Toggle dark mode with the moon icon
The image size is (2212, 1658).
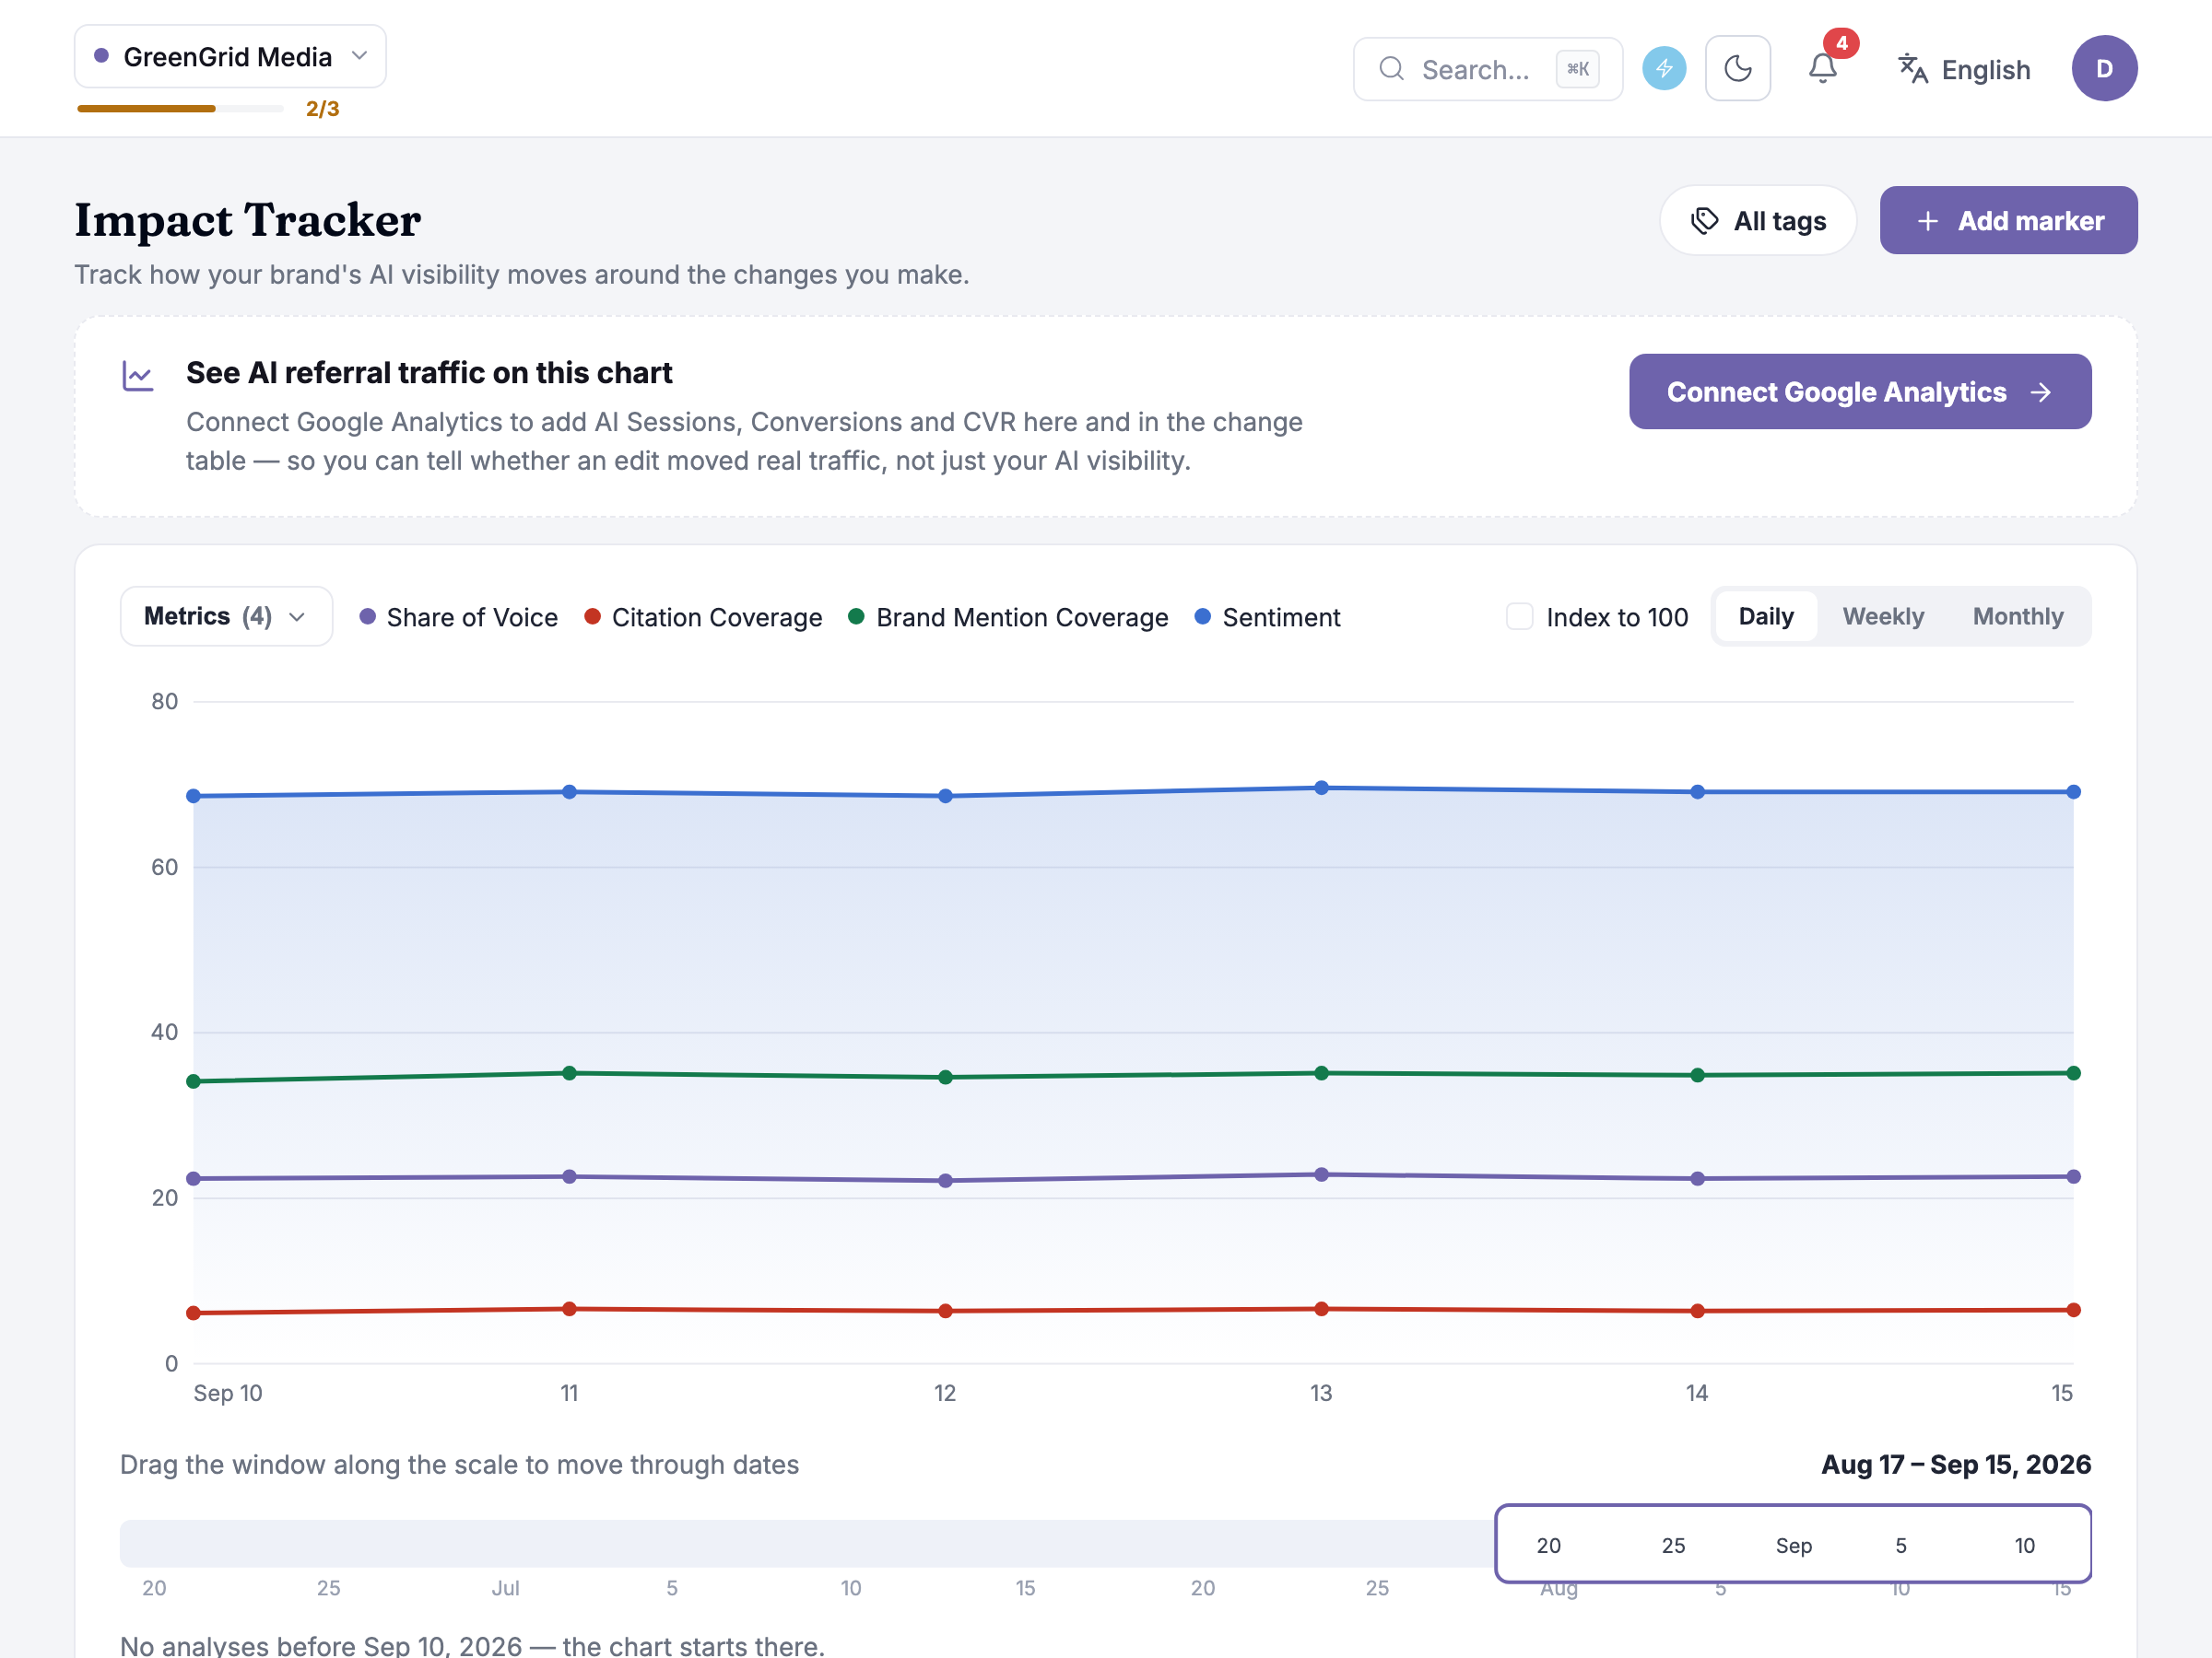coord(1738,68)
